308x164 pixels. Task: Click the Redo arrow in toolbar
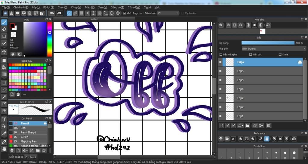[x=59, y=13]
